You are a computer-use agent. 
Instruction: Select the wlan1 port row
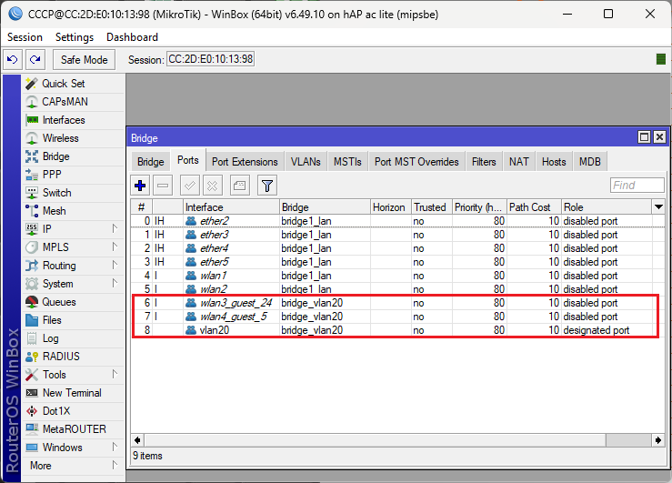(x=397, y=276)
